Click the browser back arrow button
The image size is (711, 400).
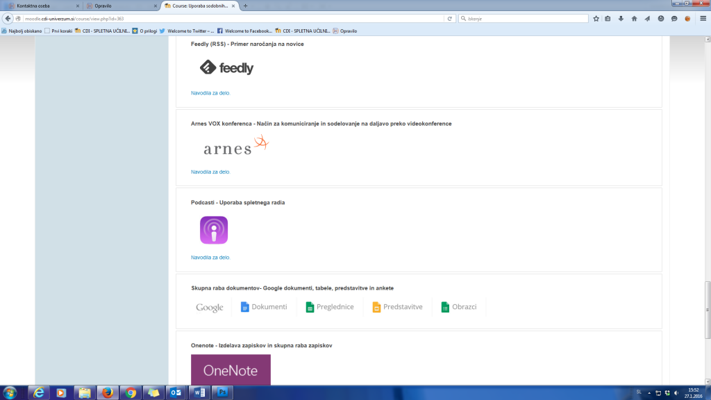[x=9, y=19]
